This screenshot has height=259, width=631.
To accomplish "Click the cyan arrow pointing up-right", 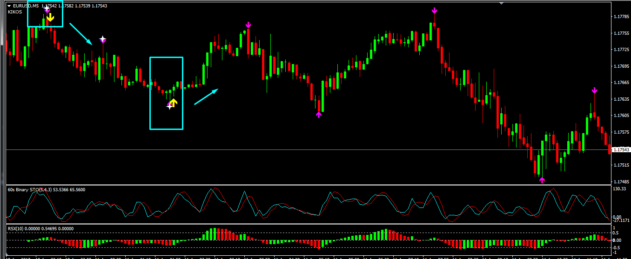I will (x=206, y=97).
